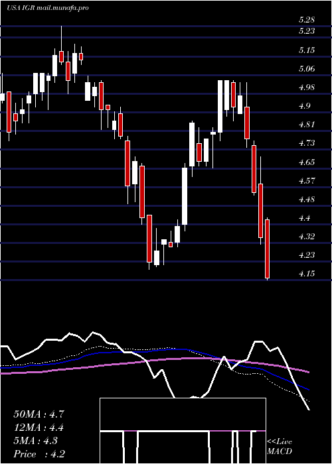Click the 5.28 price axis label
332x464 pixels.
click(x=307, y=20)
